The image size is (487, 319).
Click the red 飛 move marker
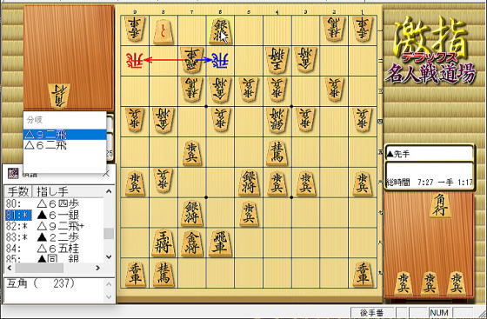pos(135,60)
